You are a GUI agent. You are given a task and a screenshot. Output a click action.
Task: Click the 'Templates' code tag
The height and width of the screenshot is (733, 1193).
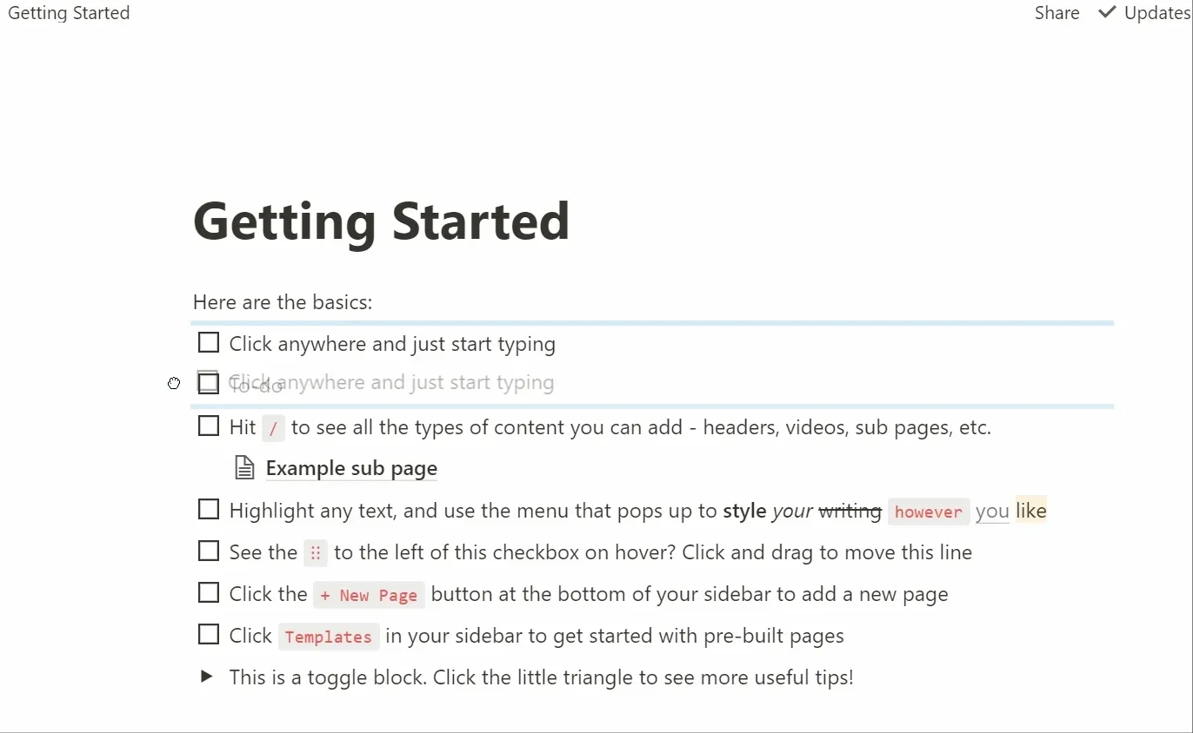click(x=329, y=637)
